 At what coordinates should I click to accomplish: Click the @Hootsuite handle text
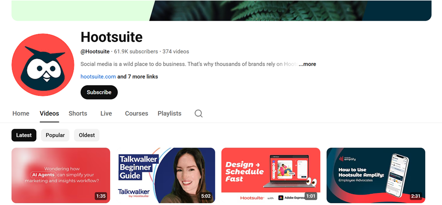[95, 52]
